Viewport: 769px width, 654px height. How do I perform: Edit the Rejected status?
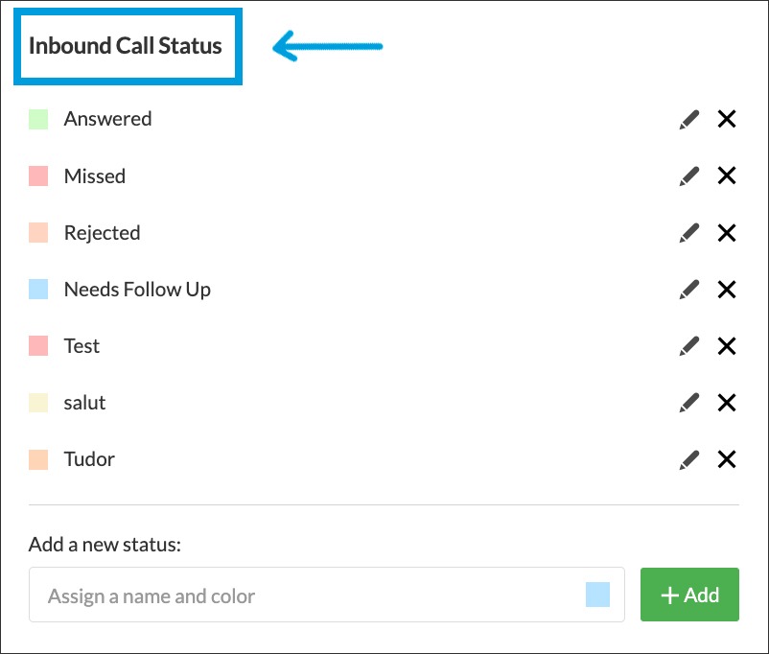tap(688, 233)
